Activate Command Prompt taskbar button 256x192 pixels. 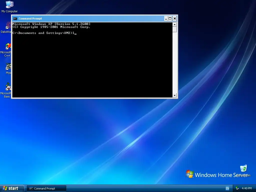(46, 188)
